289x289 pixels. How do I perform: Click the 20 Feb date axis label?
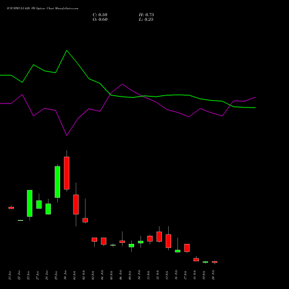[213, 275]
